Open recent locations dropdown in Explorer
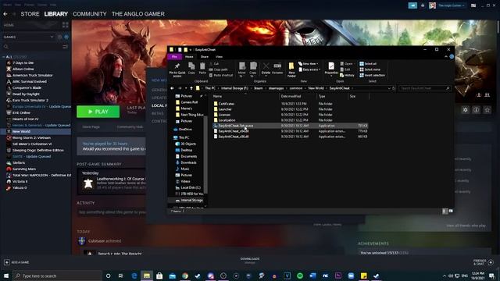The height and width of the screenshot is (281, 500). click(x=186, y=88)
